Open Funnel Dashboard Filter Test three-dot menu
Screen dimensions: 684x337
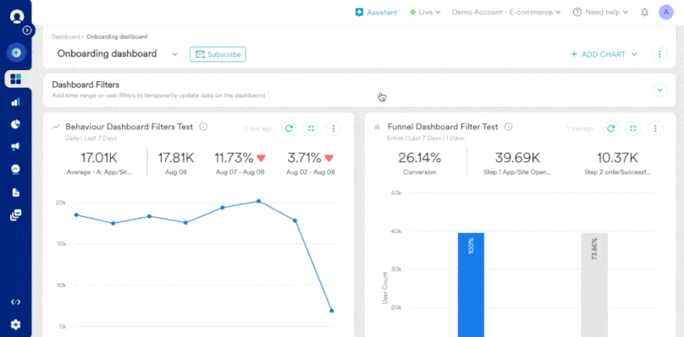[x=655, y=128]
